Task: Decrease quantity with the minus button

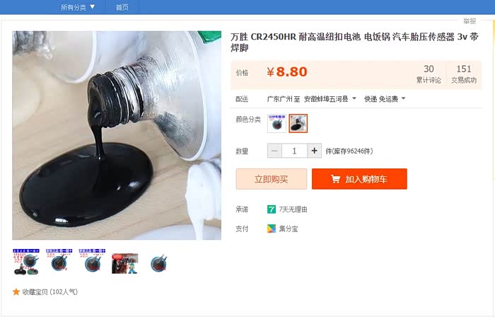Action: coord(274,151)
